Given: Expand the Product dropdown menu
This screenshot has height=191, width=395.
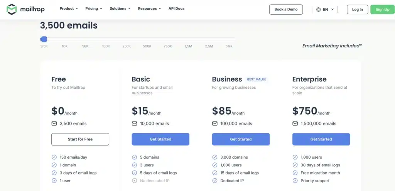Looking at the screenshot, I should click(69, 8).
